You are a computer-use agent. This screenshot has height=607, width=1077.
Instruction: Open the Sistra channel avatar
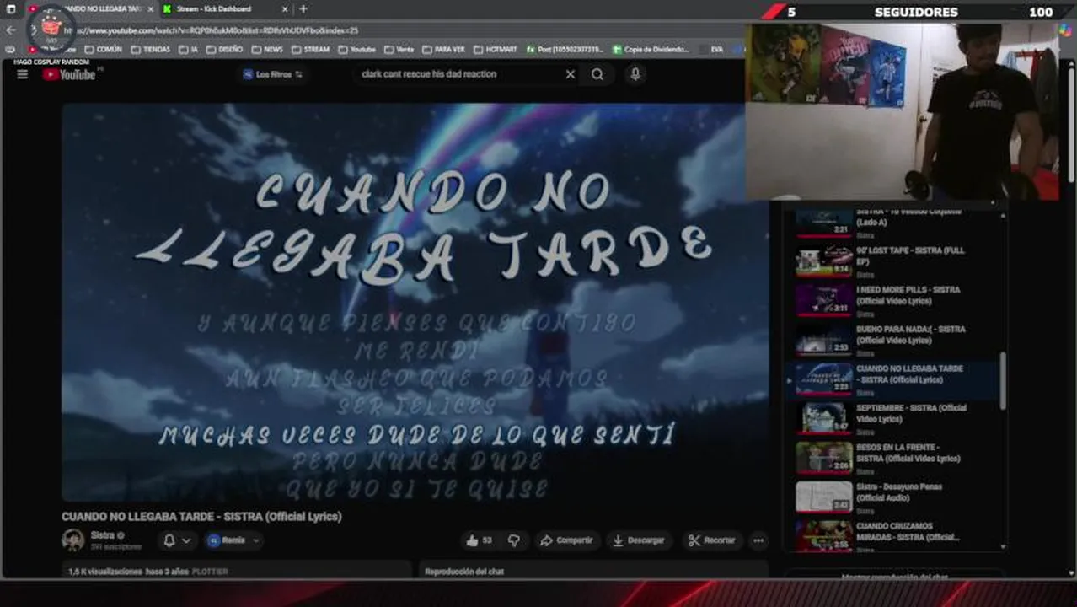tap(73, 540)
